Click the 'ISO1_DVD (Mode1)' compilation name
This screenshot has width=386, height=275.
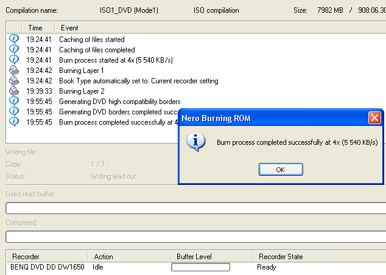pyautogui.click(x=129, y=10)
